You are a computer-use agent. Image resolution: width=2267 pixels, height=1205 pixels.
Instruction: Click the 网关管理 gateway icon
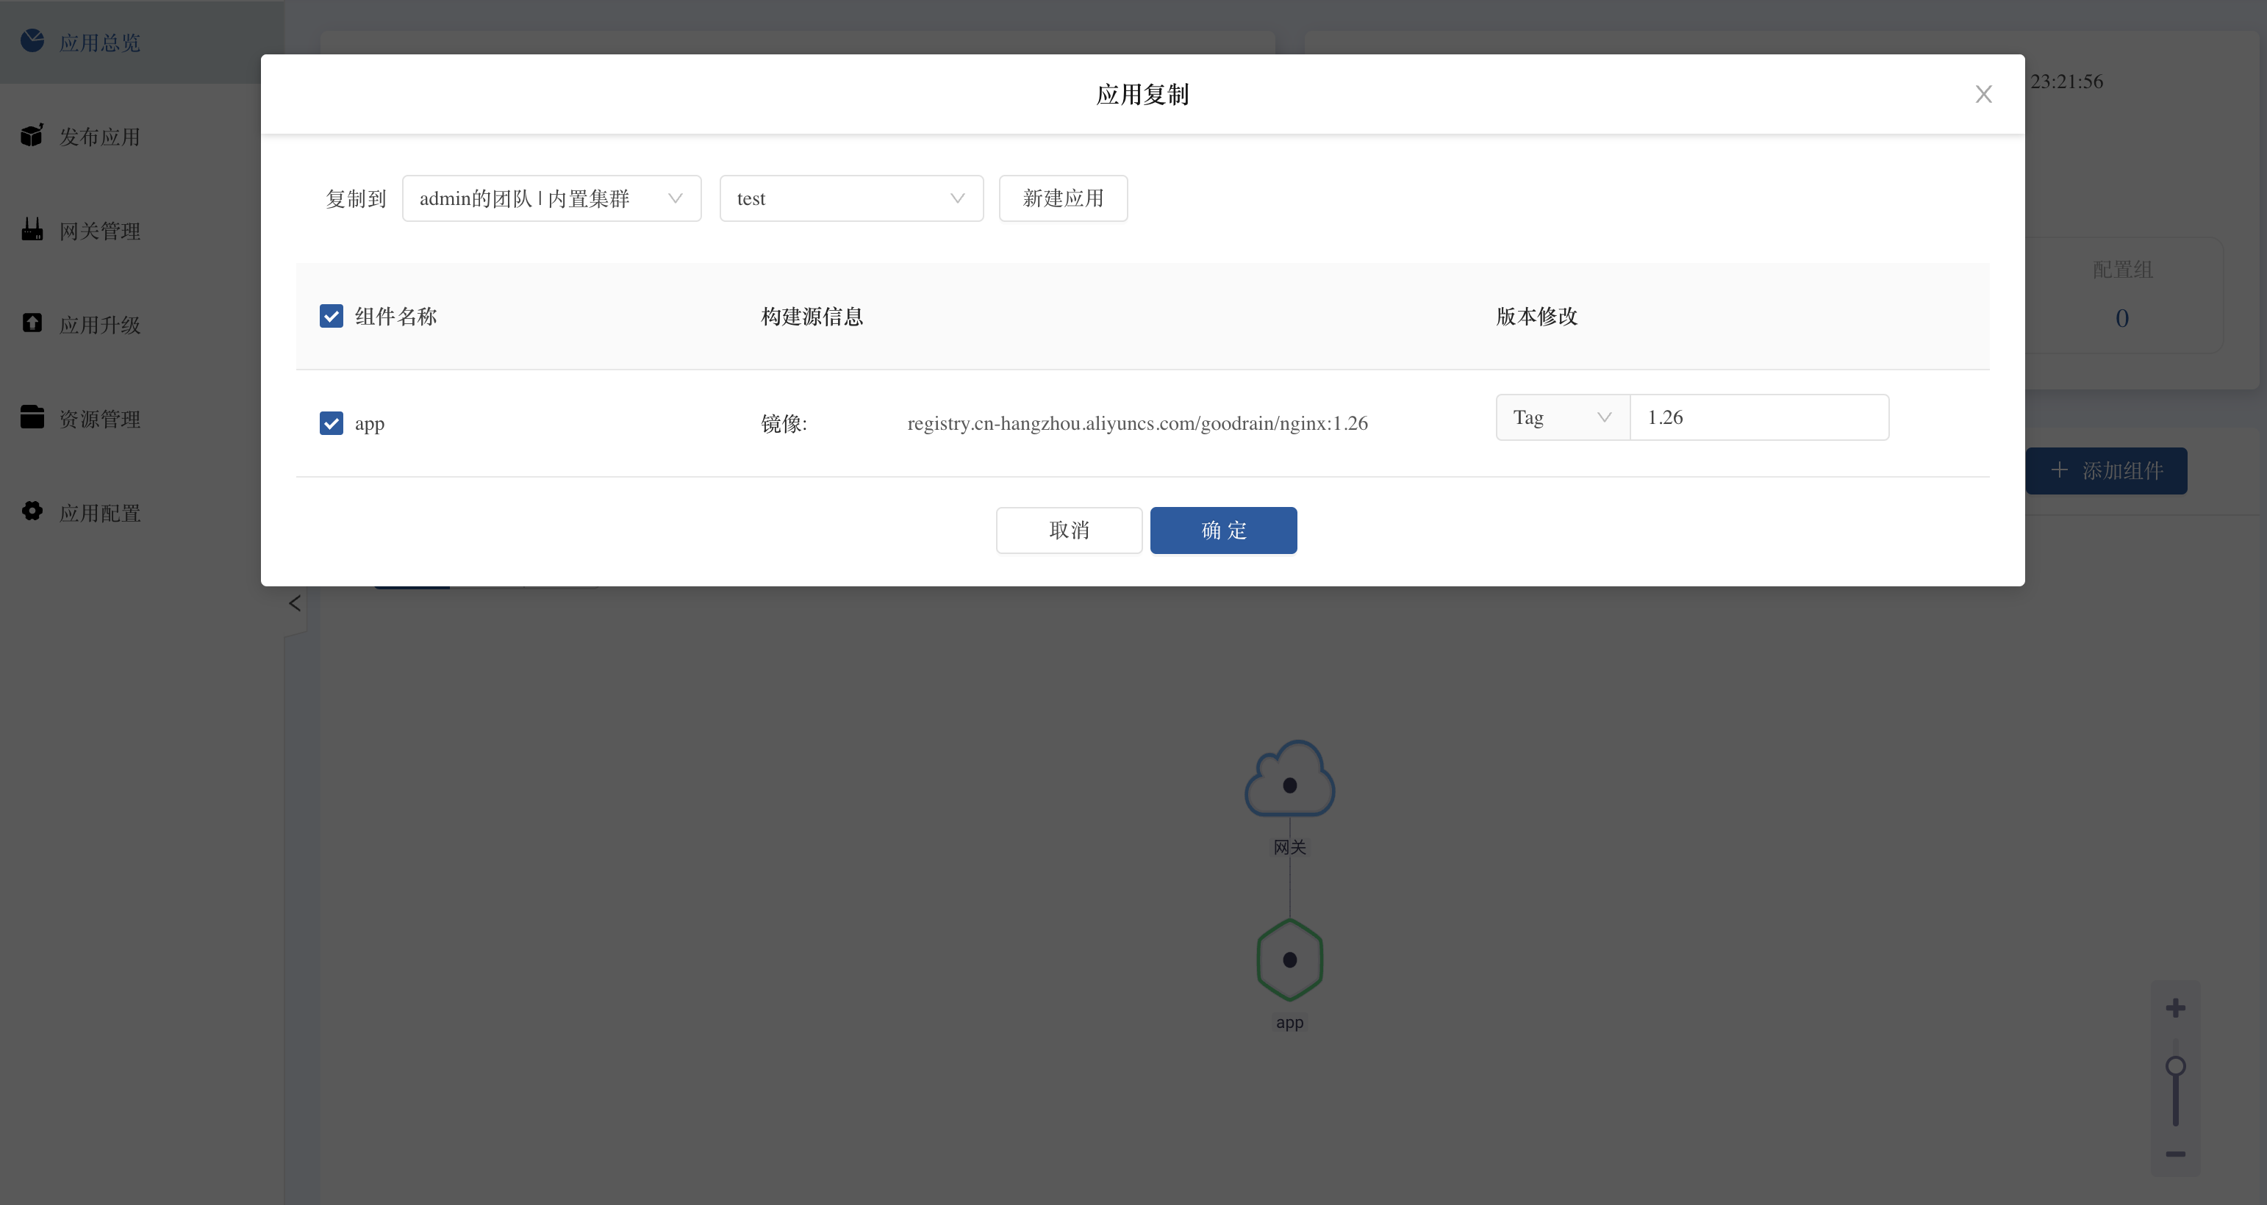pyautogui.click(x=32, y=229)
